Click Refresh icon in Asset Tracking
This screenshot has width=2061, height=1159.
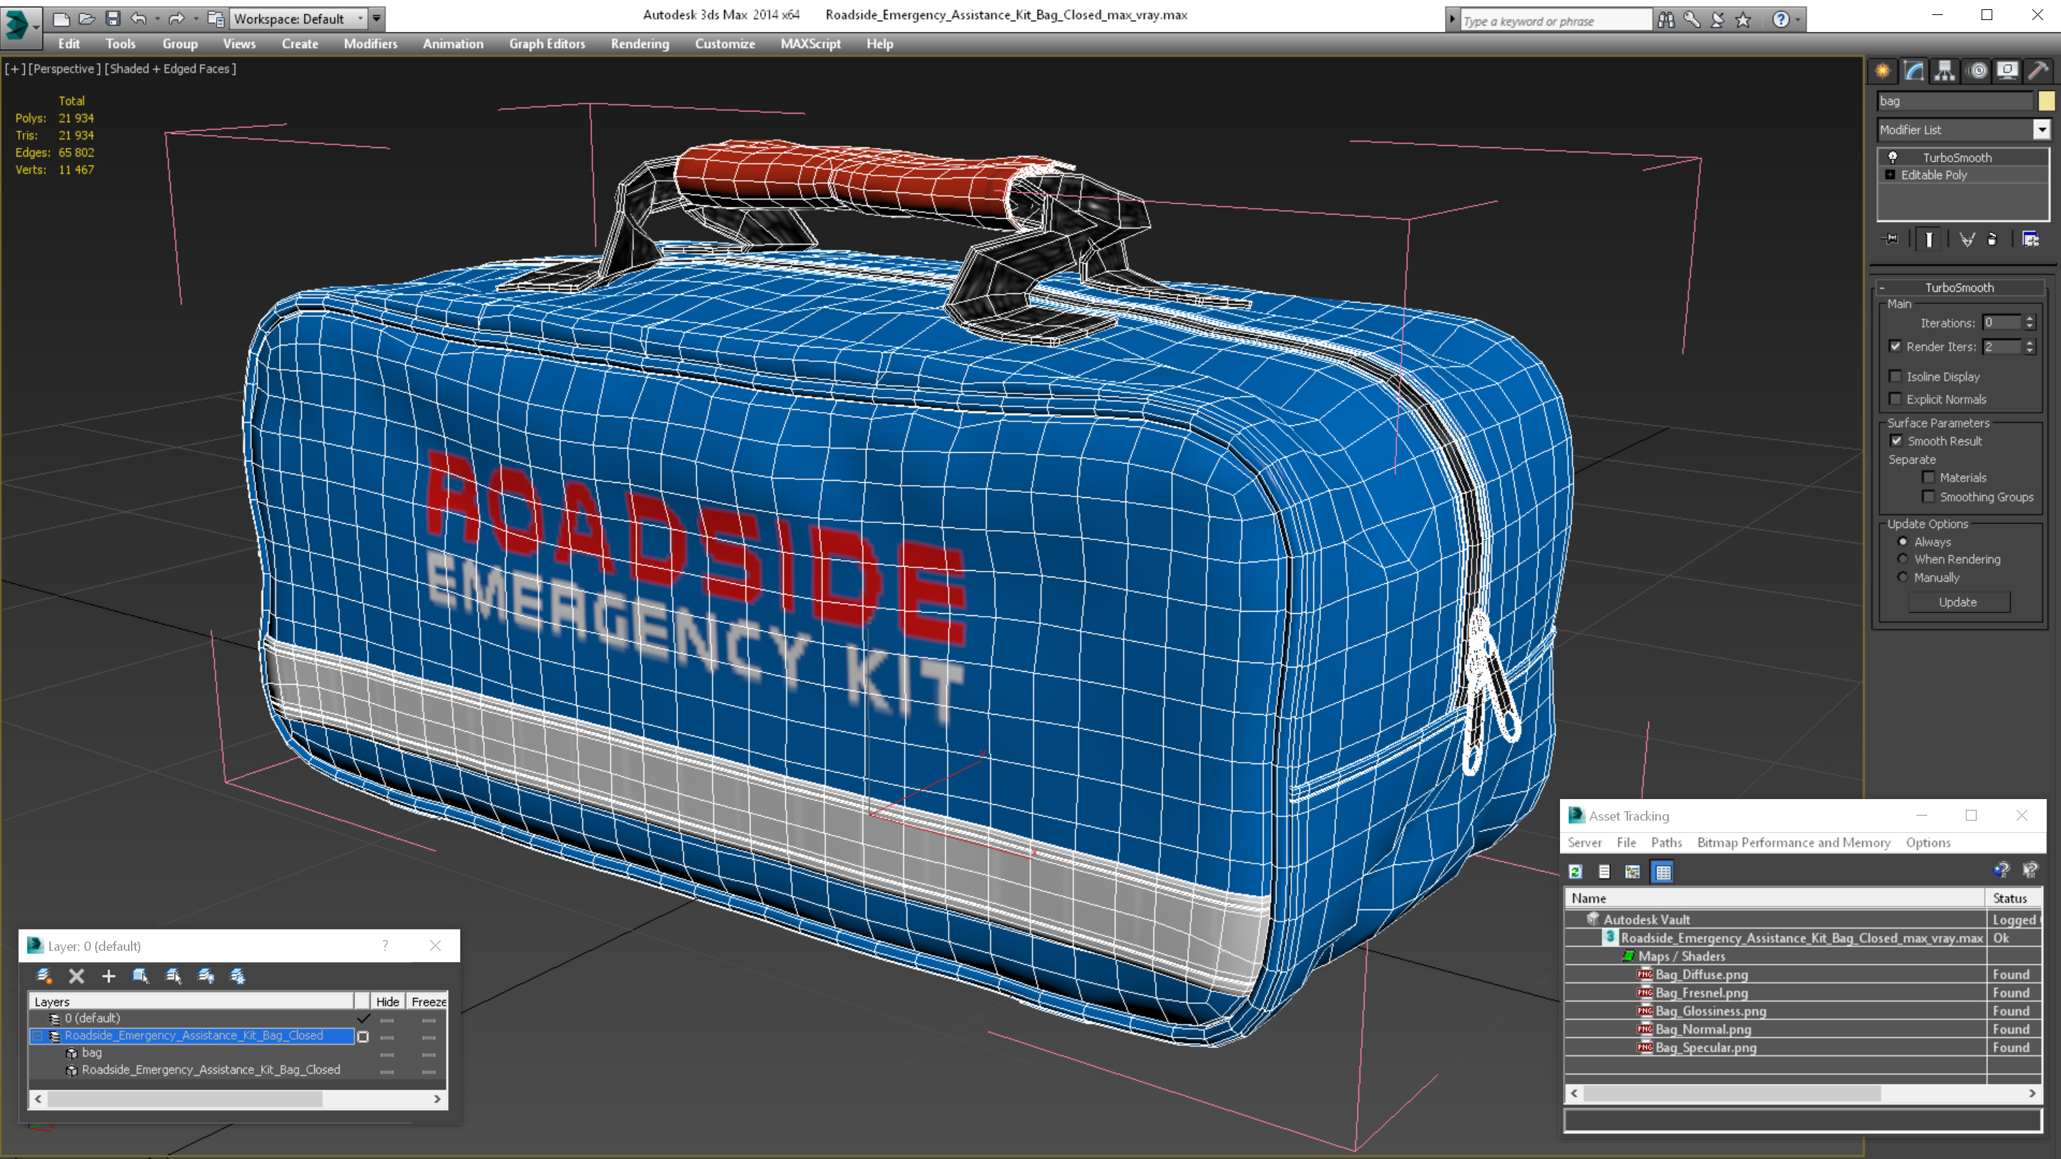coord(1575,872)
